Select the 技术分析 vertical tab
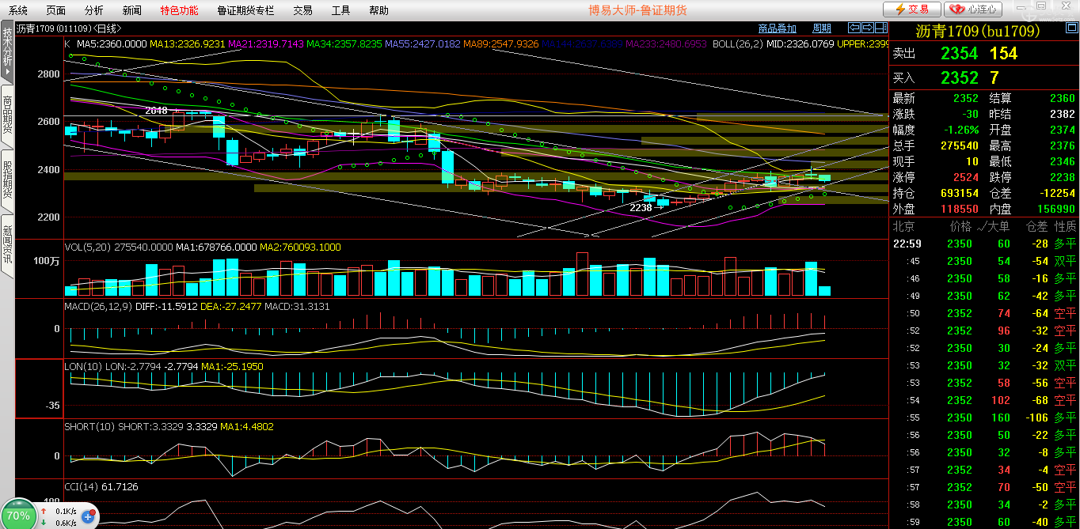Image resolution: width=1080 pixels, height=529 pixels. point(7,52)
